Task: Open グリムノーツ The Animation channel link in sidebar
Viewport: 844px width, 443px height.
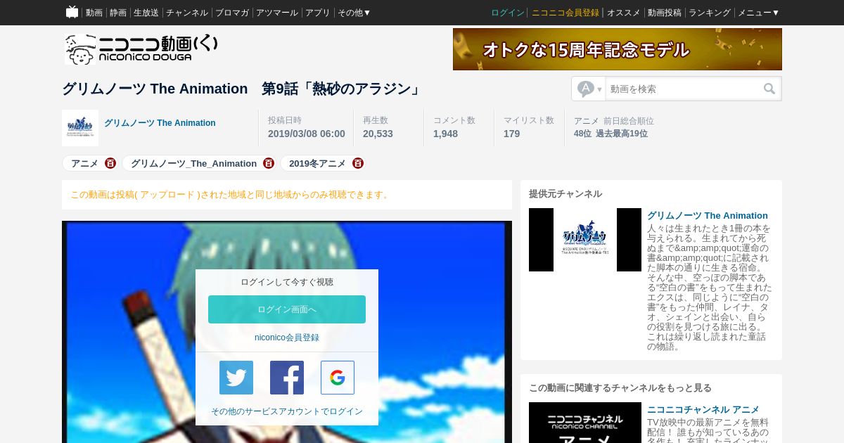Action: [x=708, y=216]
